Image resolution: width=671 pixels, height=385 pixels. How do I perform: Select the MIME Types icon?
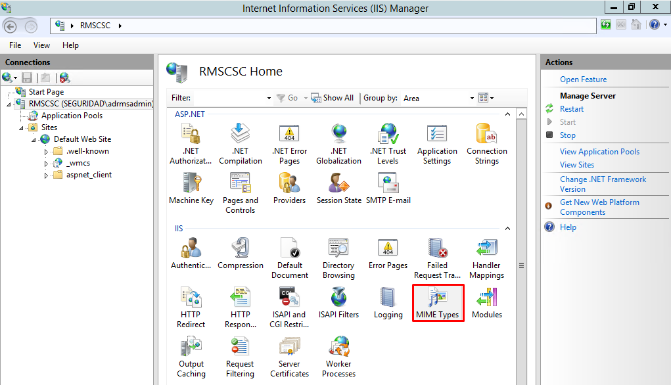(x=437, y=302)
